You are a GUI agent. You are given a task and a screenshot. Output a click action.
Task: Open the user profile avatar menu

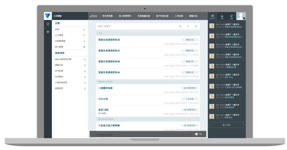point(241,16)
